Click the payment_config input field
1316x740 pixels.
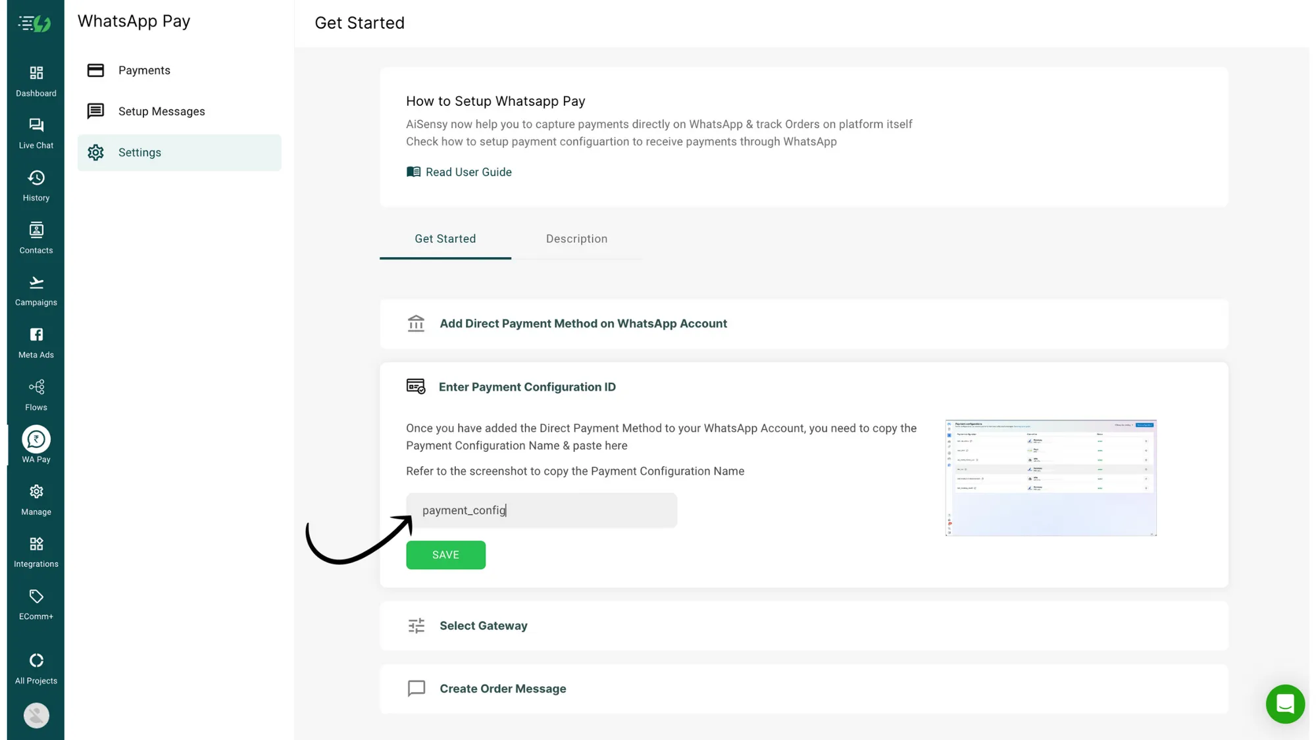pos(541,510)
